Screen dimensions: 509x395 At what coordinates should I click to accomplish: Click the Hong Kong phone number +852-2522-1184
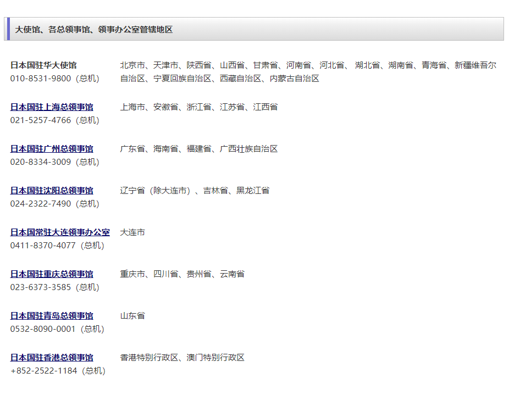44,371
